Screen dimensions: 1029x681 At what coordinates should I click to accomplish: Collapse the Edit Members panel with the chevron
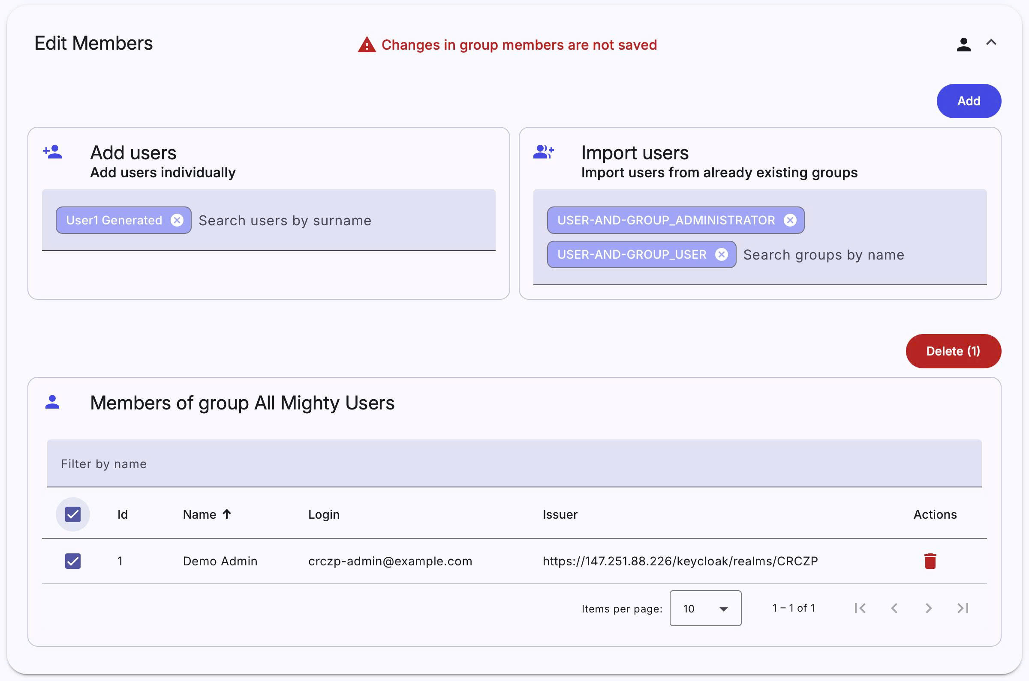[992, 42]
